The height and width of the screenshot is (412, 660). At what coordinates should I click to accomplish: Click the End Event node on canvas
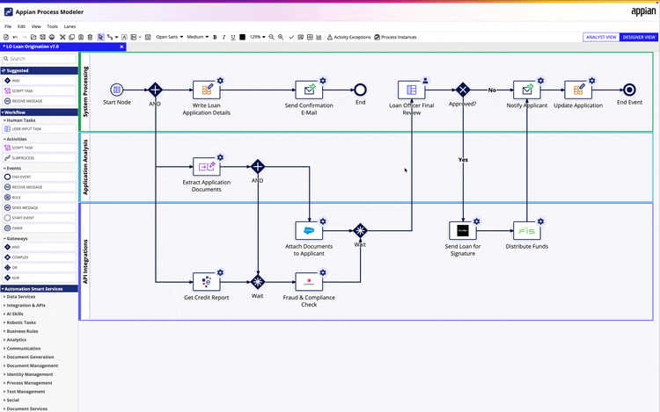pos(629,90)
